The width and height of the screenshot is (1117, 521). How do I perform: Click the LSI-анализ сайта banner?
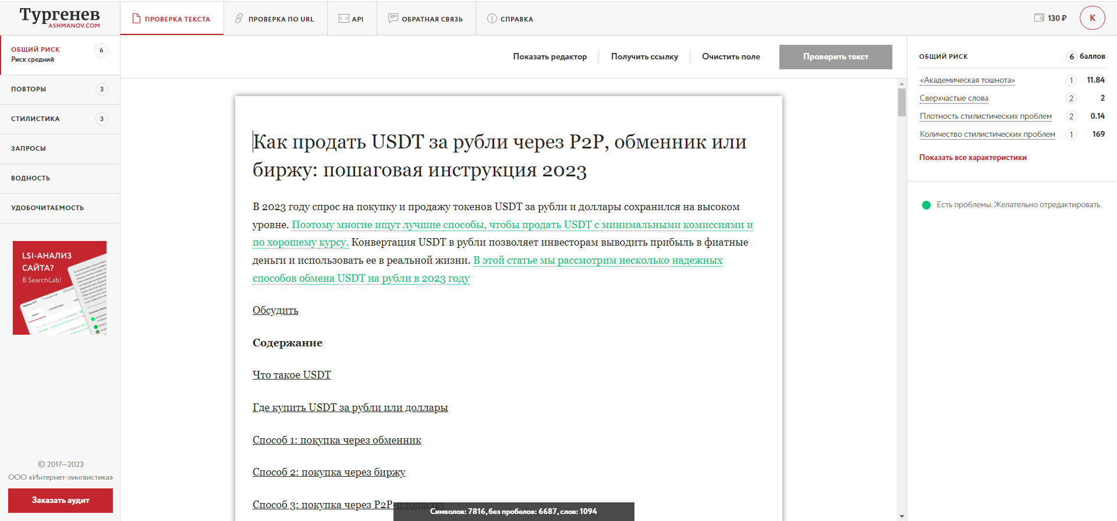click(x=60, y=288)
